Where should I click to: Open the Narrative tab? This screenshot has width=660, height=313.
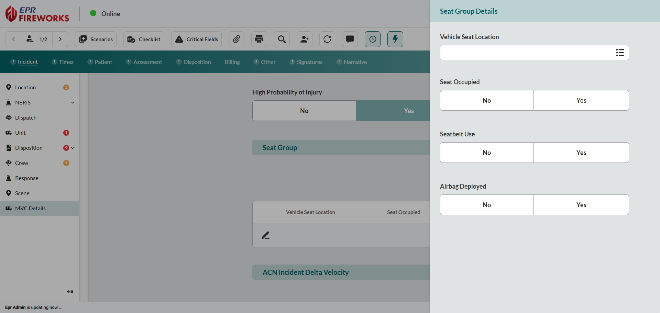coord(355,62)
